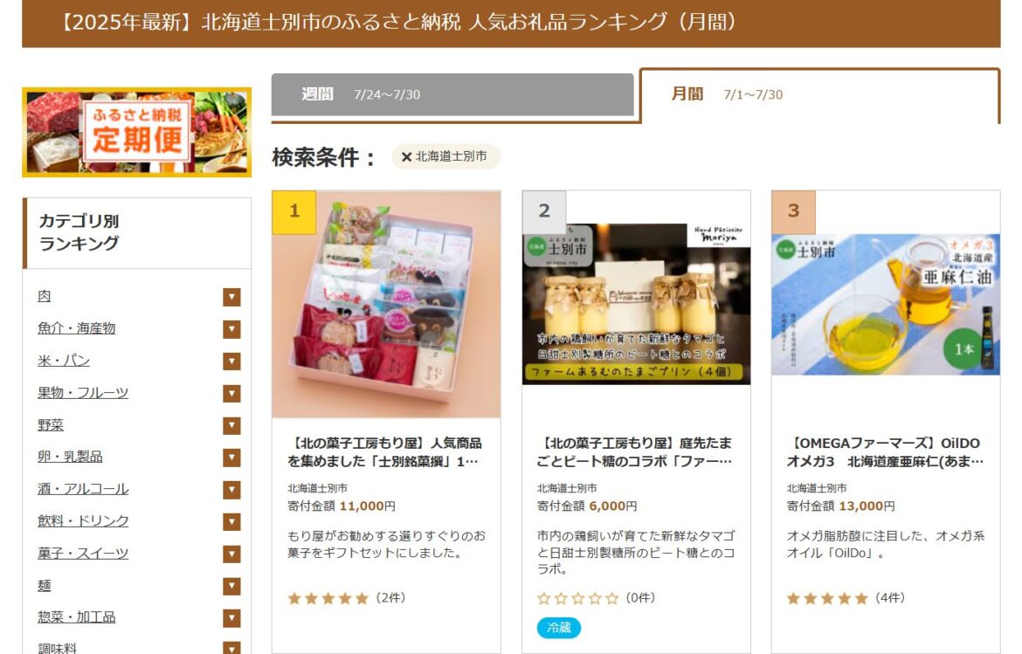This screenshot has width=1022, height=654.
Task: Expand the 麺 category arrow
Action: [x=231, y=586]
